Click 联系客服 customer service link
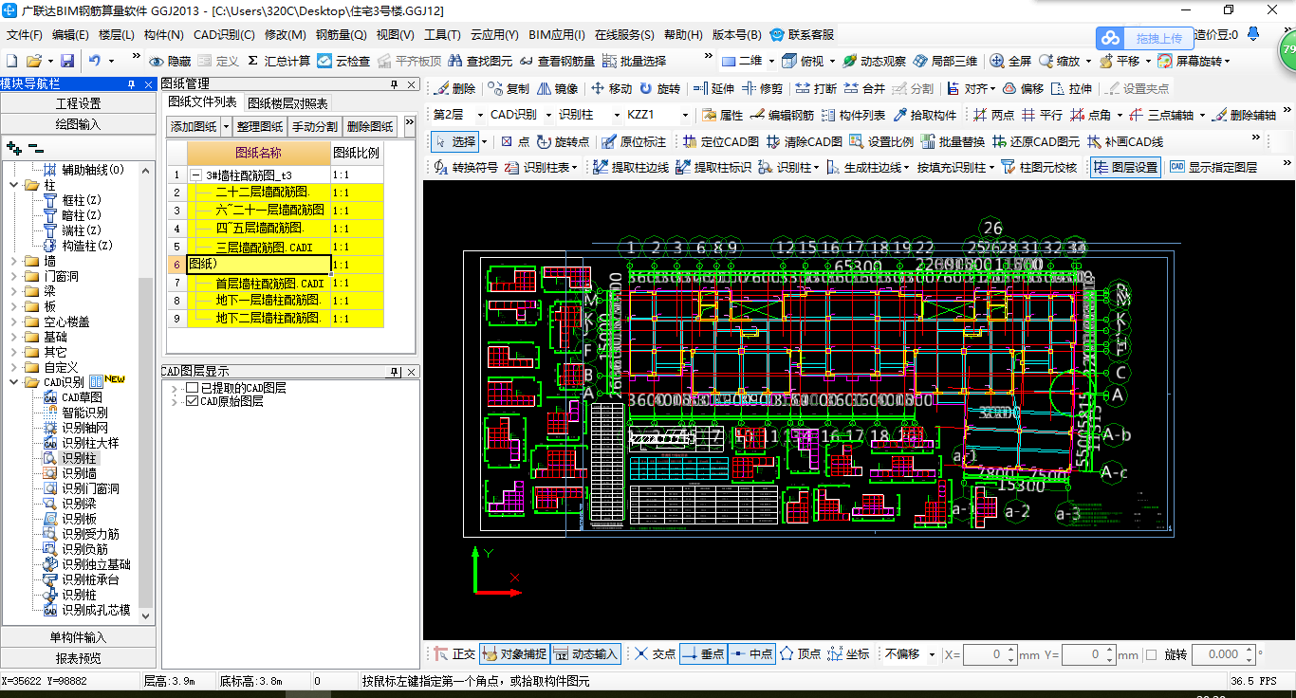This screenshot has height=698, width=1296. pos(803,34)
